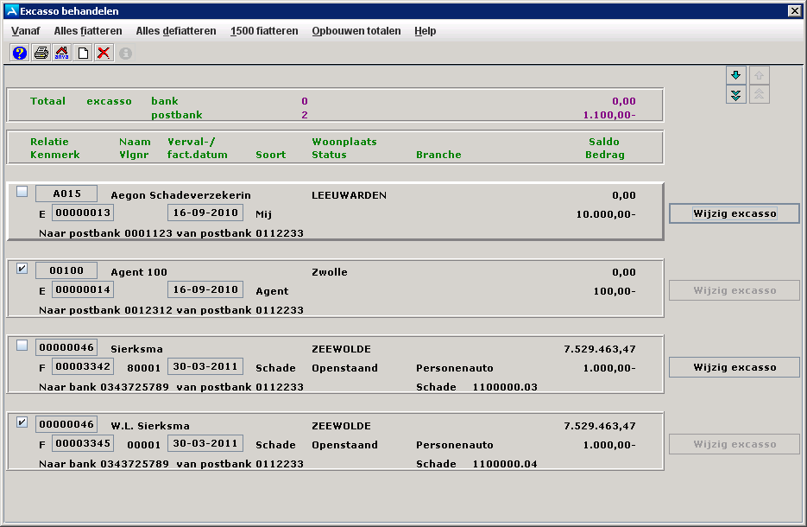Click the blank page new document icon
This screenshot has height=527, width=807.
[x=83, y=54]
